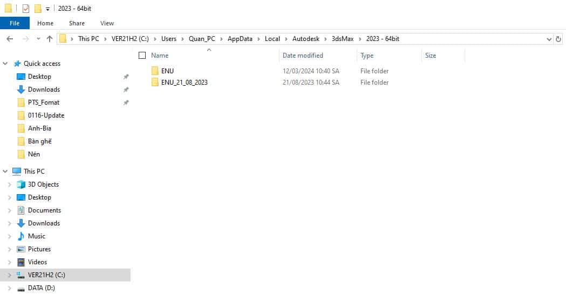
Task: Expand the Documents node in navigation tree
Action: coord(9,210)
